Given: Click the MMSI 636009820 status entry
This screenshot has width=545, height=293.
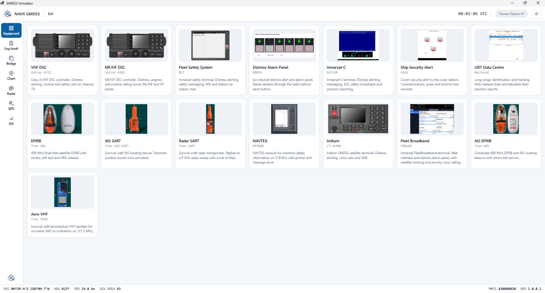Looking at the screenshot, I should 502,289.
